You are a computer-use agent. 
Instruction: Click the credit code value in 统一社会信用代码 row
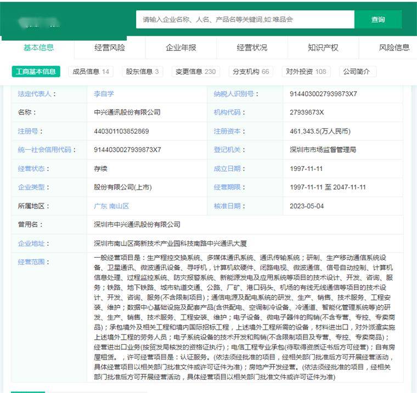click(x=127, y=150)
